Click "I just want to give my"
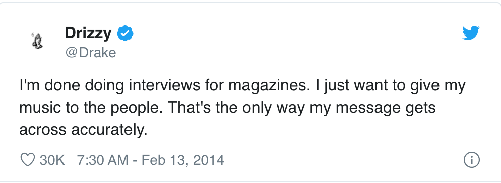 point(391,86)
